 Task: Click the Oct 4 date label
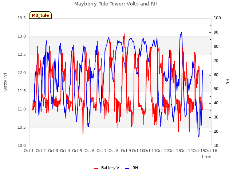click(x=65, y=151)
